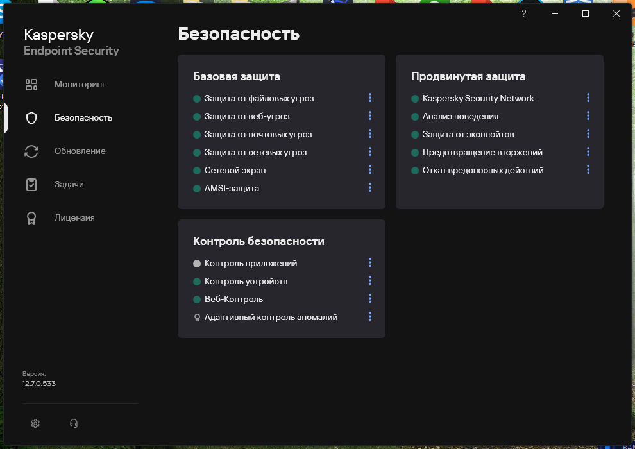Open three-dot menu for Защита от сетевых угроз
Image resolution: width=635 pixels, height=449 pixels.
tap(369, 151)
